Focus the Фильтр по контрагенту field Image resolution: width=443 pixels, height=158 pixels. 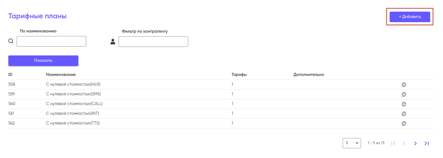point(153,42)
